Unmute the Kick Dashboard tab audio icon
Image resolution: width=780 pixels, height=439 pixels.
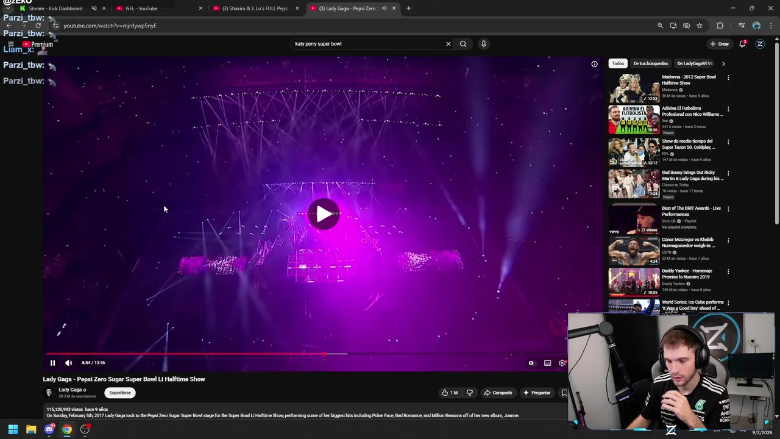(x=94, y=9)
